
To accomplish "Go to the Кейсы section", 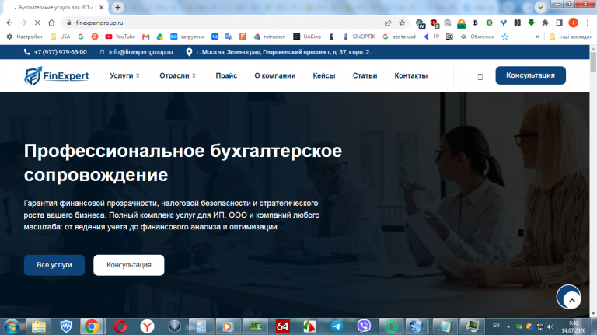I will point(324,75).
